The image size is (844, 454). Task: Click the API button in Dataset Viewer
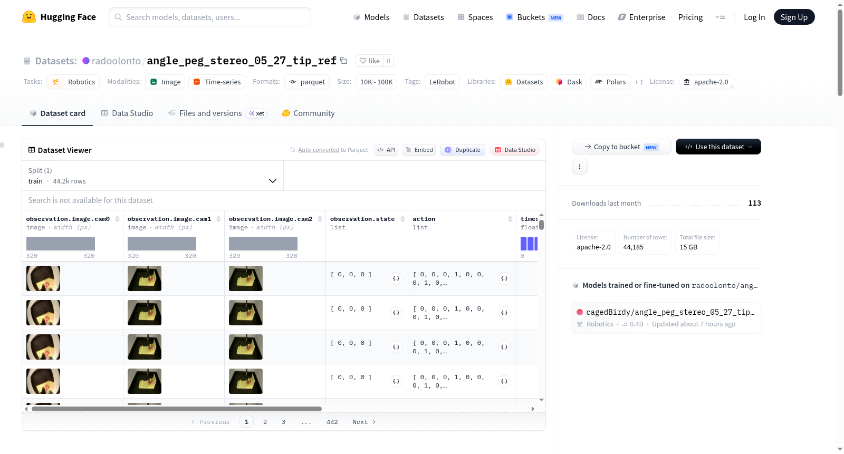[x=386, y=150]
